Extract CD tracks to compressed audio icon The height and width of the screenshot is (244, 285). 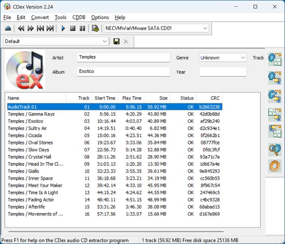pyautogui.click(x=275, y=78)
